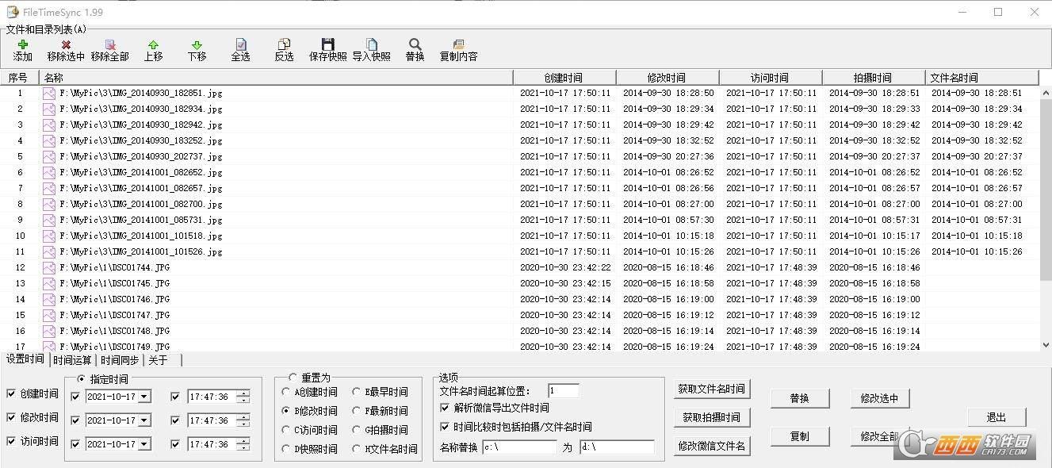Open the 关于 tab
The image size is (1052, 468).
pos(159,360)
